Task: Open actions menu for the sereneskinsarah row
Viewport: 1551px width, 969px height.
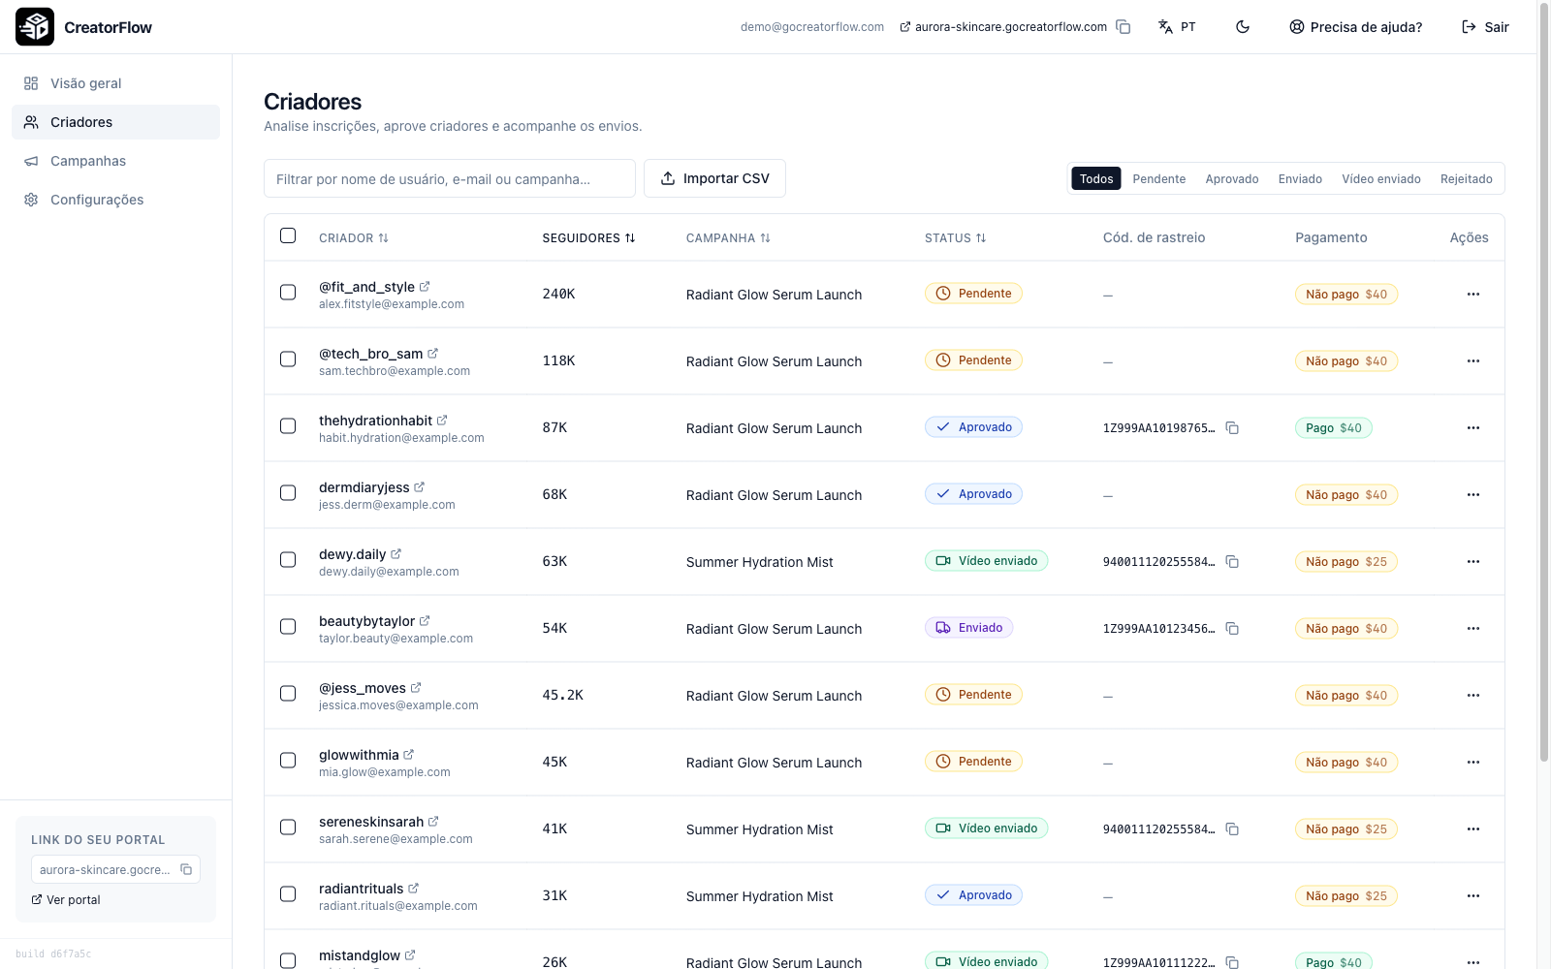Action: point(1473,829)
